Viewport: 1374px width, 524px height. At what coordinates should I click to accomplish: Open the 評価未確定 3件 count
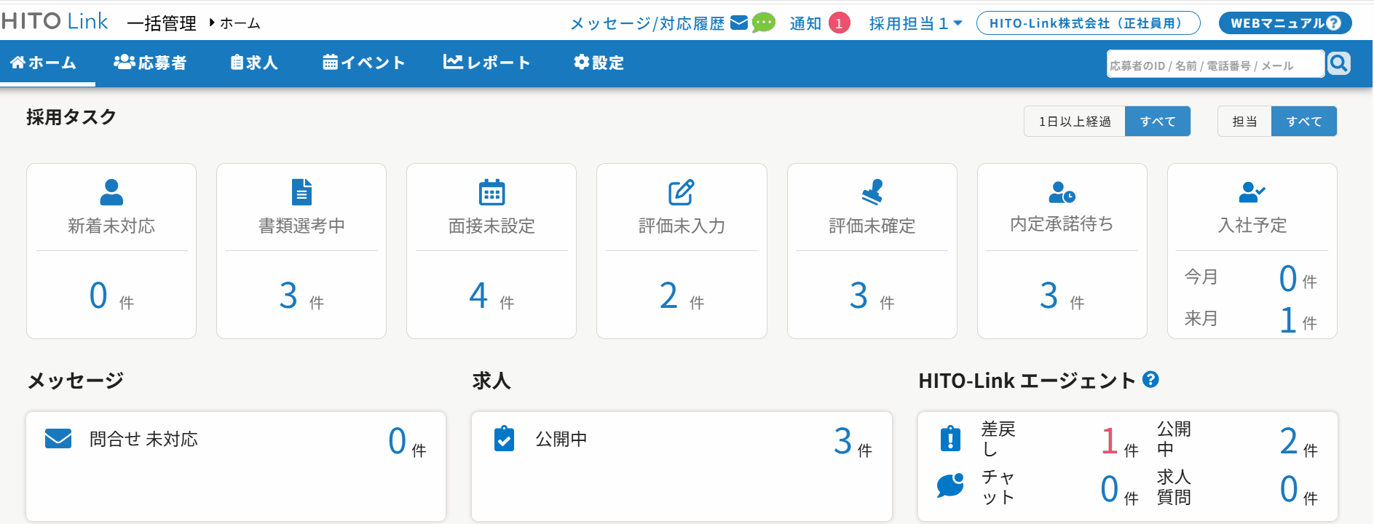pyautogui.click(x=872, y=295)
